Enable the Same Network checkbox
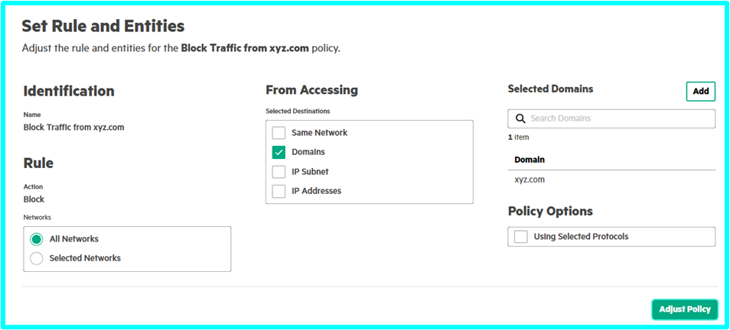This screenshot has height=330, width=730. point(279,133)
